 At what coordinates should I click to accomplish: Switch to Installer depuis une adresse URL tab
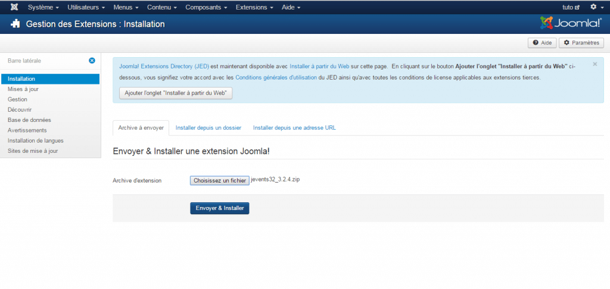coord(294,128)
